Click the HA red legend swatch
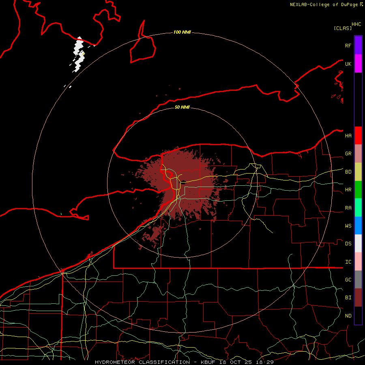Image resolution: width=365 pixels, height=365 pixels. [x=358, y=135]
